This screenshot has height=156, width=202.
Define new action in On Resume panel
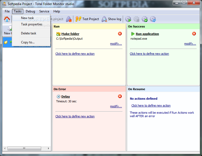(x=151, y=105)
